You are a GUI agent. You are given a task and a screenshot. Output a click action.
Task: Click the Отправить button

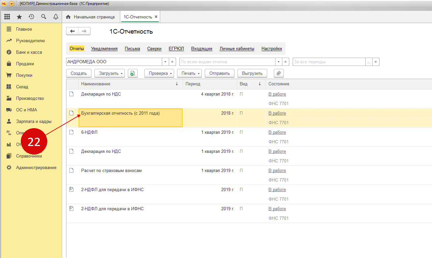tap(220, 73)
